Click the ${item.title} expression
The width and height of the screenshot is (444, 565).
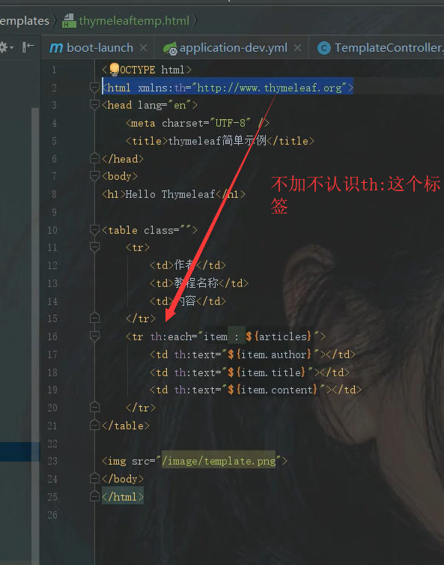[266, 372]
